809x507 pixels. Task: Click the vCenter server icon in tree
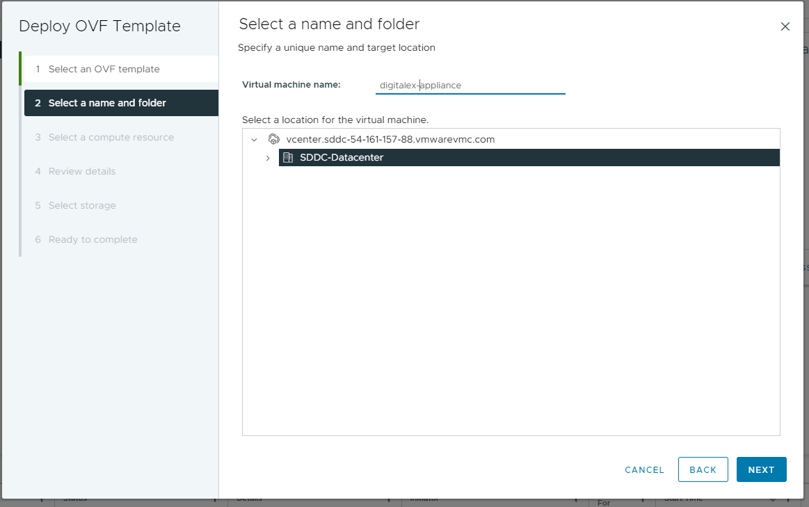click(x=273, y=139)
